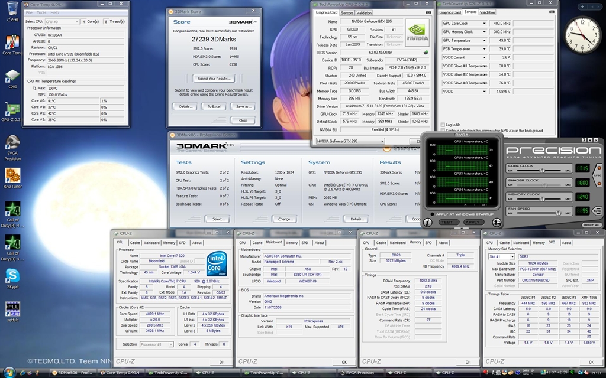Image resolution: width=606 pixels, height=378 pixels.
Task: Click the EVGA Precision info button
Action: [x=428, y=222]
